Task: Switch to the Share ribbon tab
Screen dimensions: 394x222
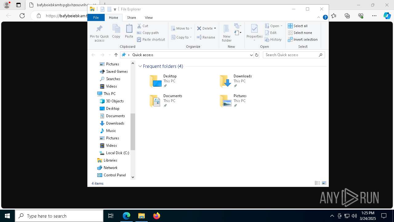Action: [x=131, y=18]
